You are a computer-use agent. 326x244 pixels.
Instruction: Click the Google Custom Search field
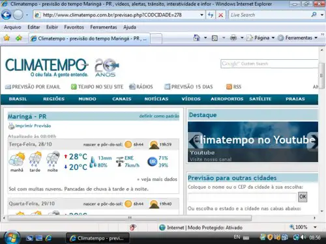click(x=269, y=64)
